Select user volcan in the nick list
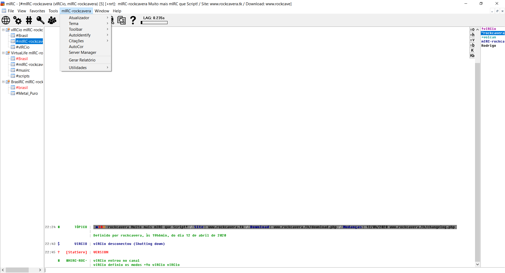Screen dimensions: 505x273 click(x=489, y=37)
